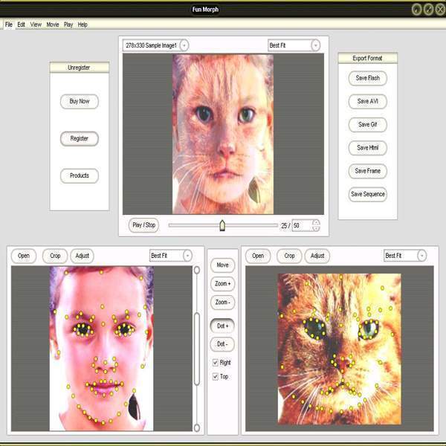Click the Zoom - tool

tap(223, 303)
